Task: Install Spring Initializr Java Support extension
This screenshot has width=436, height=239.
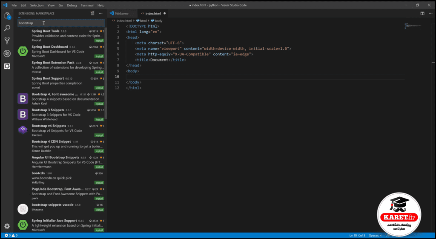Action: tap(99, 230)
